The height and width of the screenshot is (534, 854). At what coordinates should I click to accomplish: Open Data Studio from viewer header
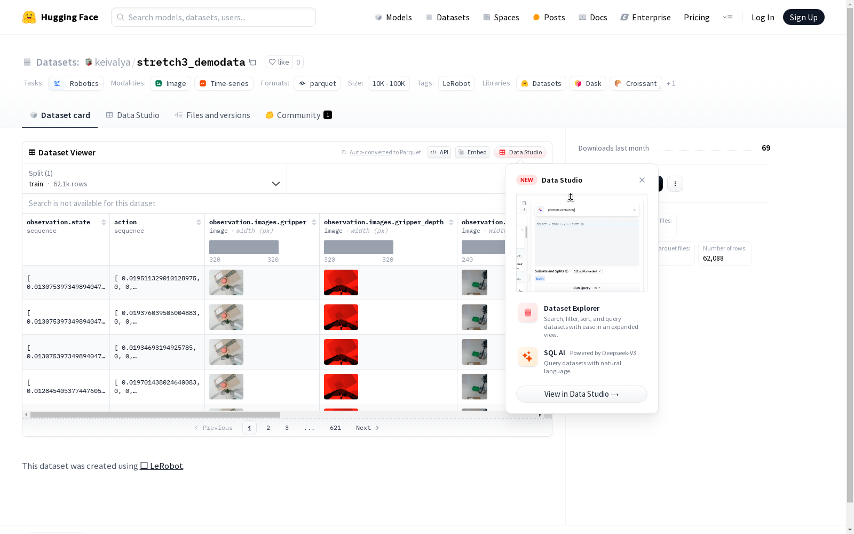pyautogui.click(x=520, y=152)
